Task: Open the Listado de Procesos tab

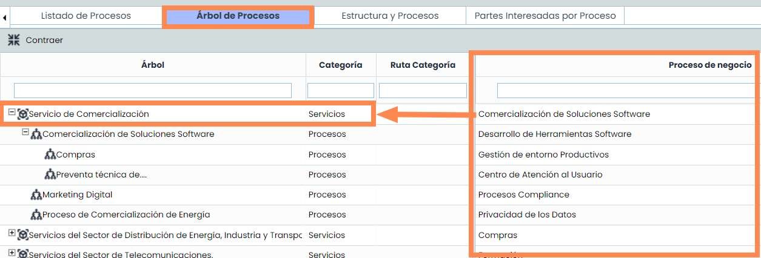Action: pyautogui.click(x=85, y=16)
